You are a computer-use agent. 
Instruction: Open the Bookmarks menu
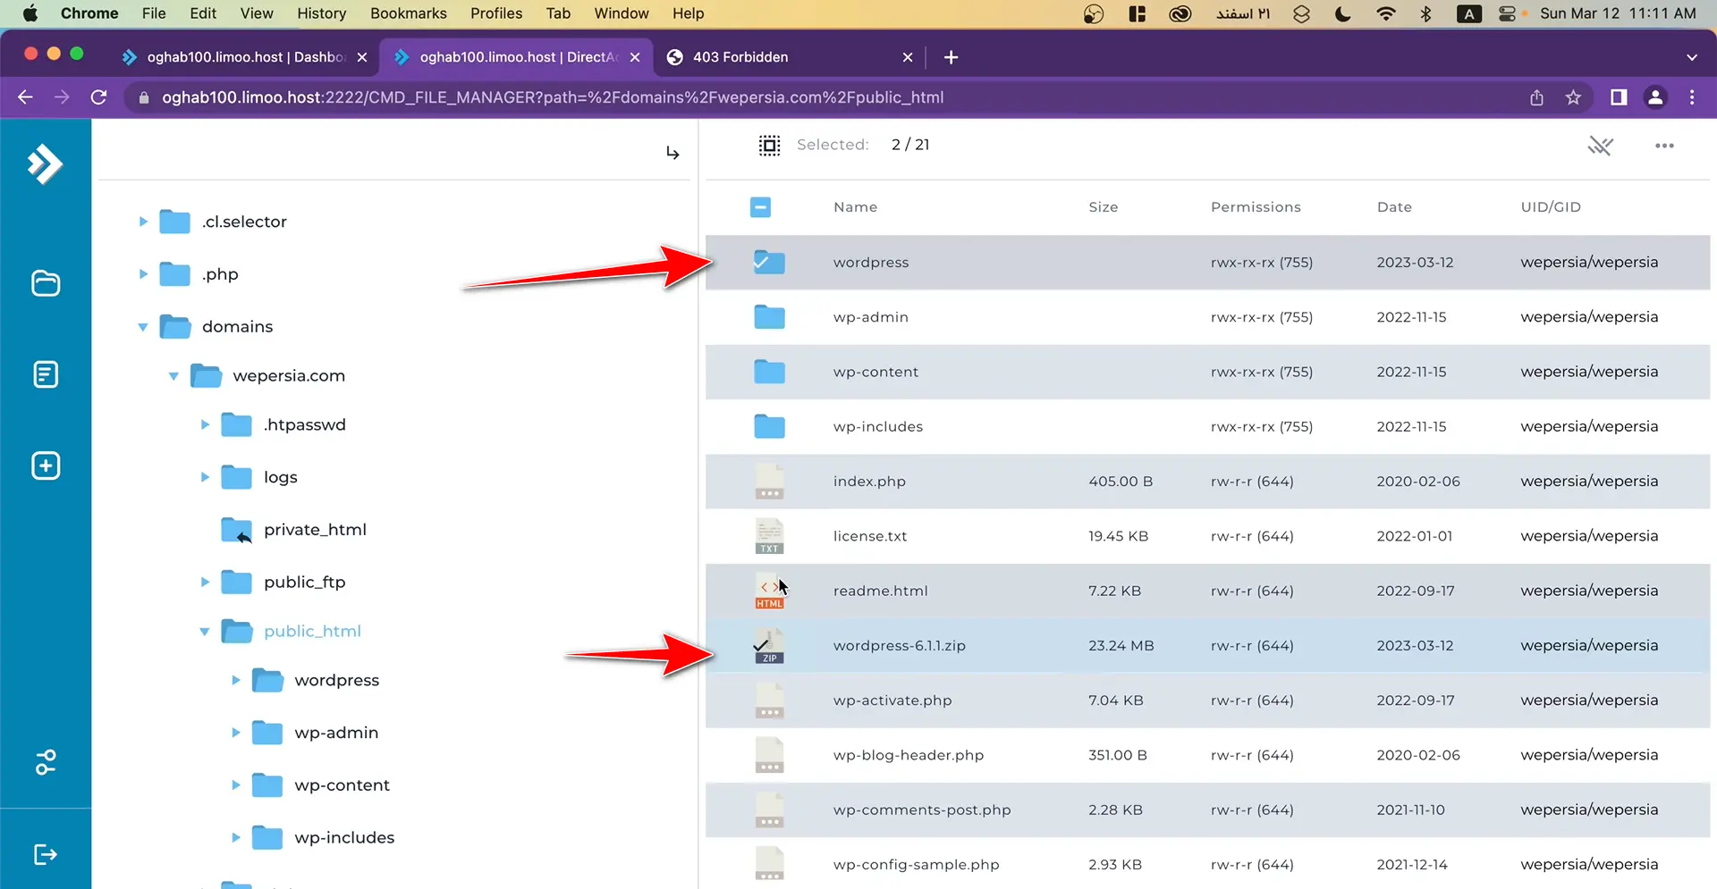pyautogui.click(x=409, y=13)
